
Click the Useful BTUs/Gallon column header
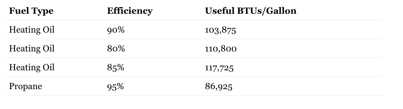click(x=251, y=11)
